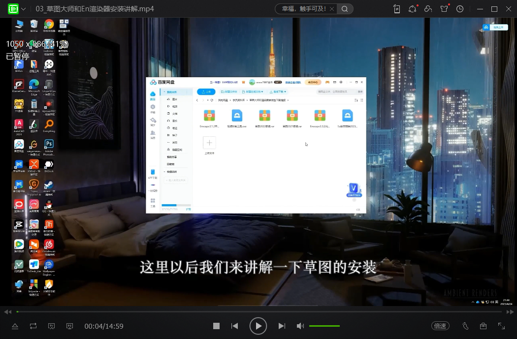Select Enscape3.1.2 archive file
Image resolution: width=517 pixels, height=339 pixels.
[x=209, y=119]
